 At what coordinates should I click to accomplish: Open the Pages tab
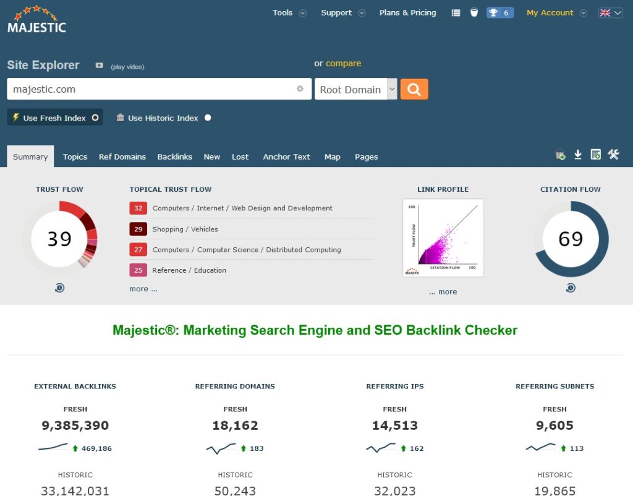coord(367,156)
